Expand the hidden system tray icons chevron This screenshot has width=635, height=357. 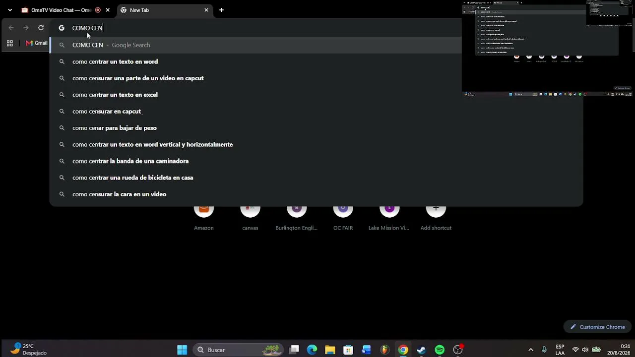[x=531, y=350]
